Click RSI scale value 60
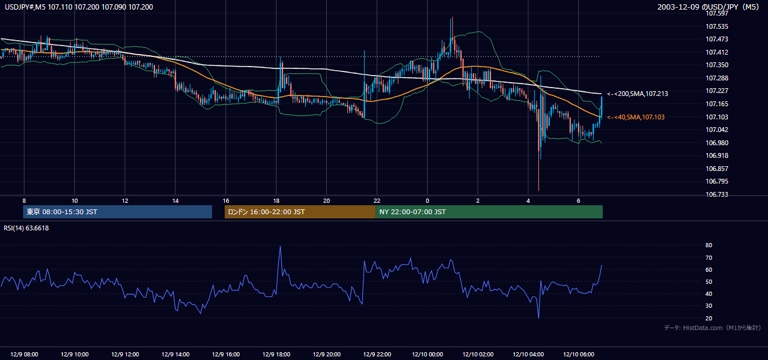Viewport: 768px width, 360px height. point(709,269)
